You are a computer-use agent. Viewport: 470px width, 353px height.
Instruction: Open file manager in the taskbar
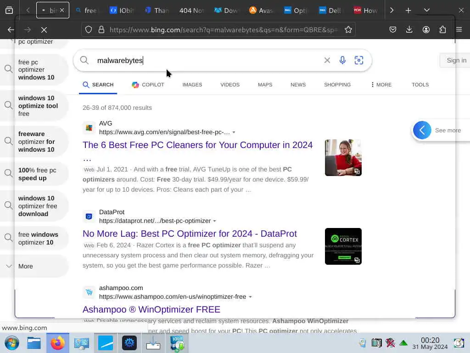pyautogui.click(x=34, y=343)
